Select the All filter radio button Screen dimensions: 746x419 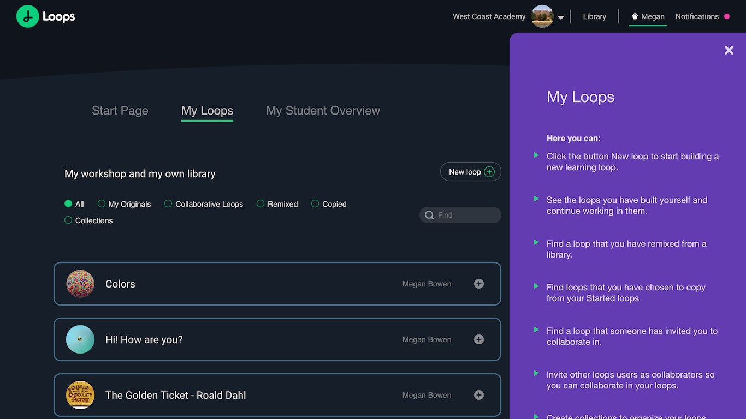[68, 203]
